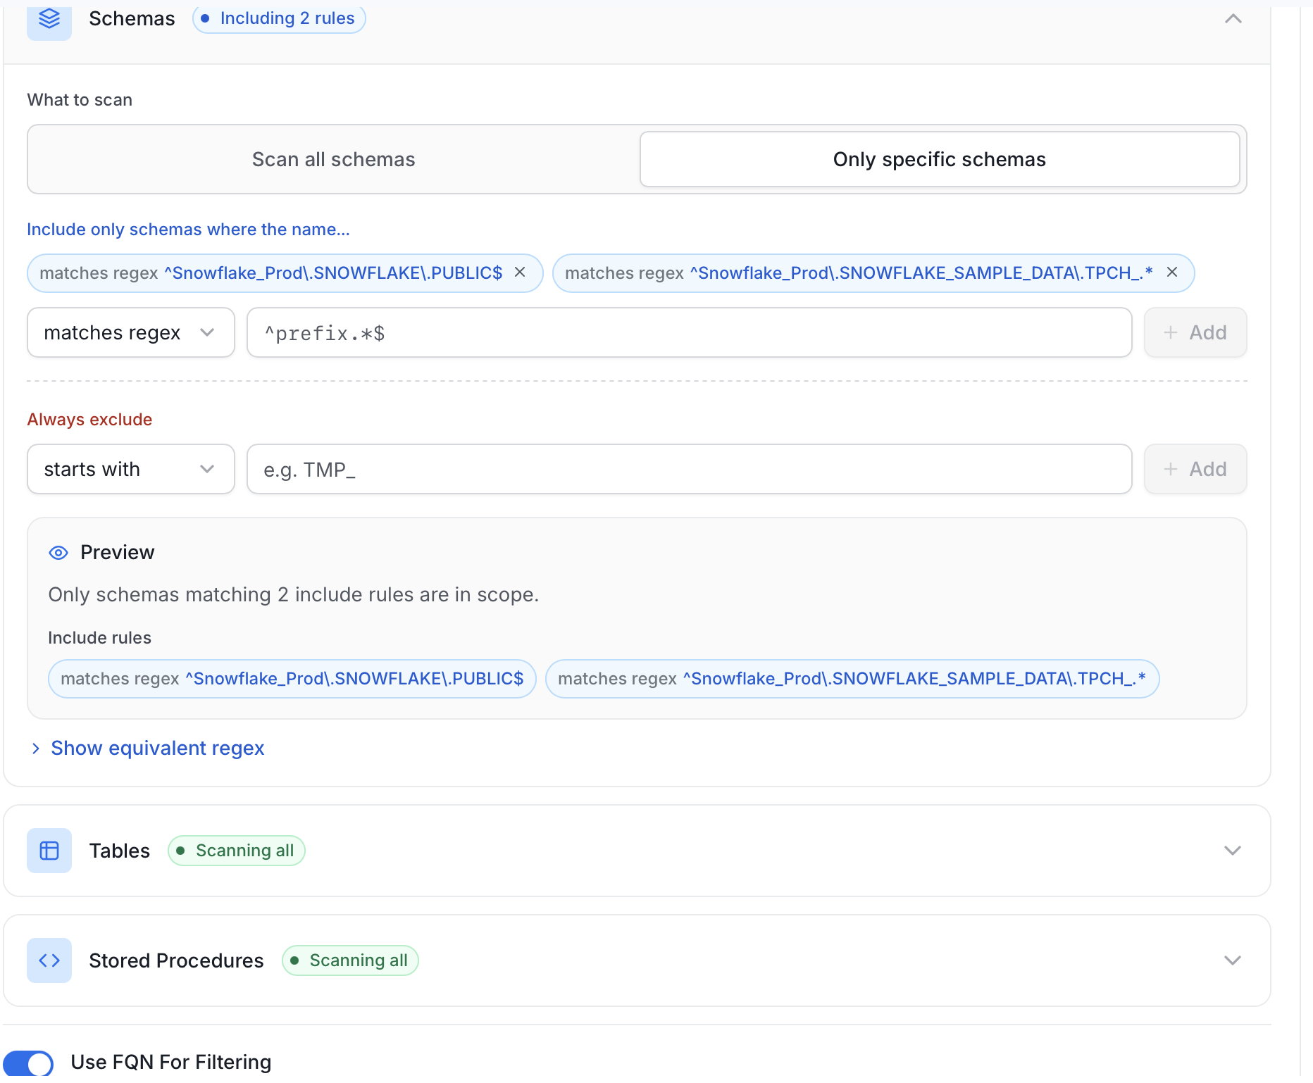Click preview include rule chip for TPCH_.*
The width and height of the screenshot is (1313, 1083).
(x=852, y=679)
